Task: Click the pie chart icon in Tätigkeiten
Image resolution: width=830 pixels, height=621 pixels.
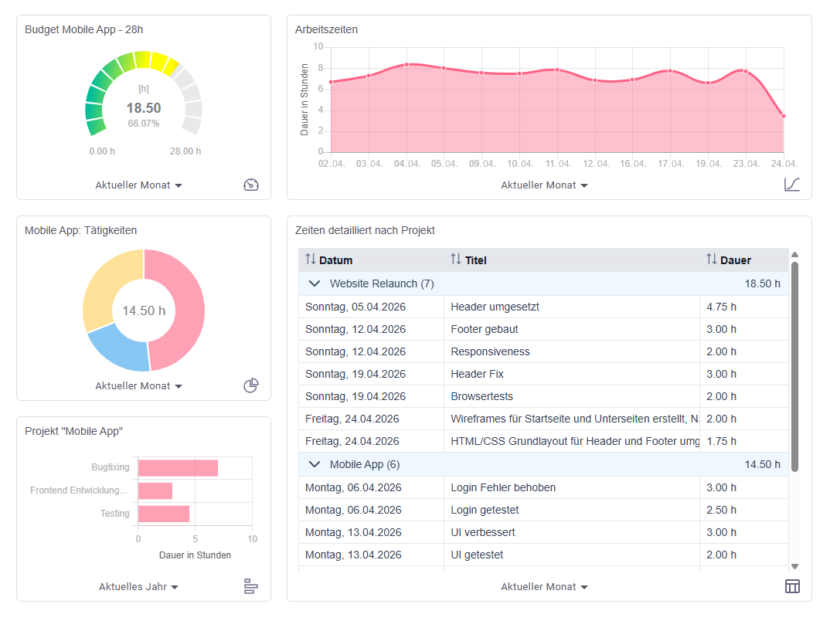Action: 251,385
